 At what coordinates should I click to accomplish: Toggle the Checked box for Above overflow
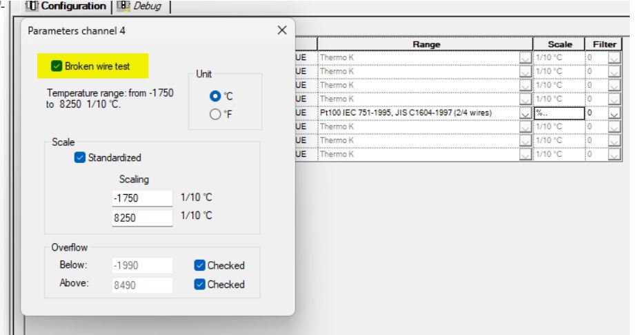[199, 284]
